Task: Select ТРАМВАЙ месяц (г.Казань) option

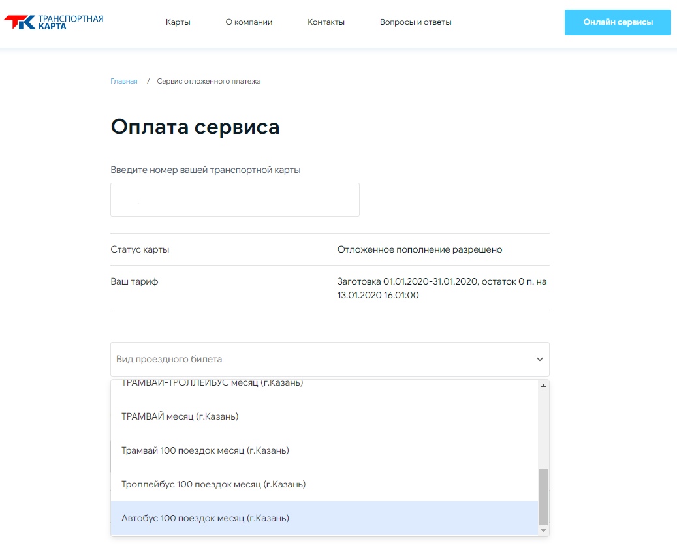Action: pos(324,416)
